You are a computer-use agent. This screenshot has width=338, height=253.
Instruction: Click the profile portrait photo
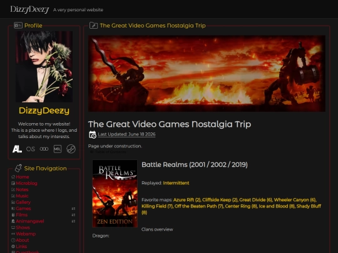[x=44, y=67]
